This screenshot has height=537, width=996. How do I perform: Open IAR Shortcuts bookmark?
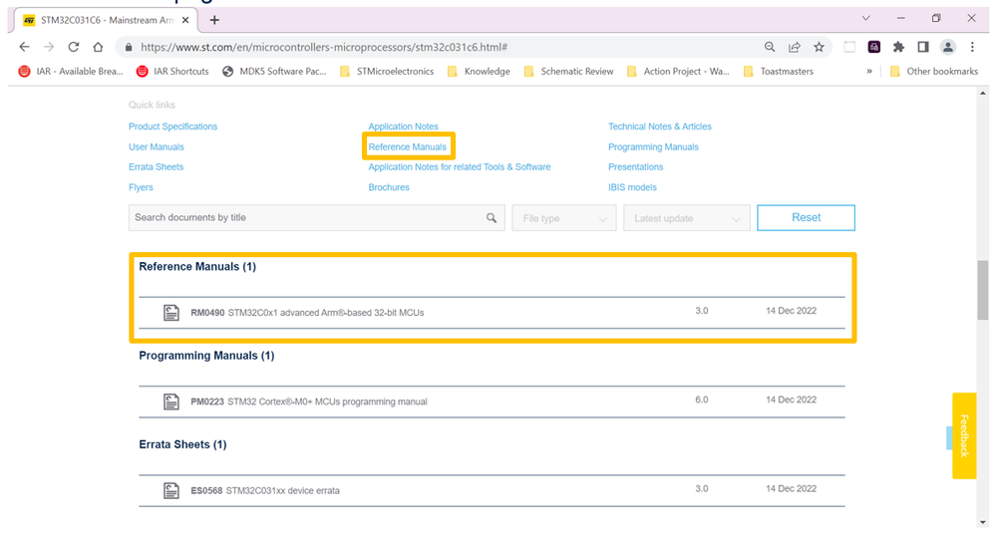tap(172, 71)
